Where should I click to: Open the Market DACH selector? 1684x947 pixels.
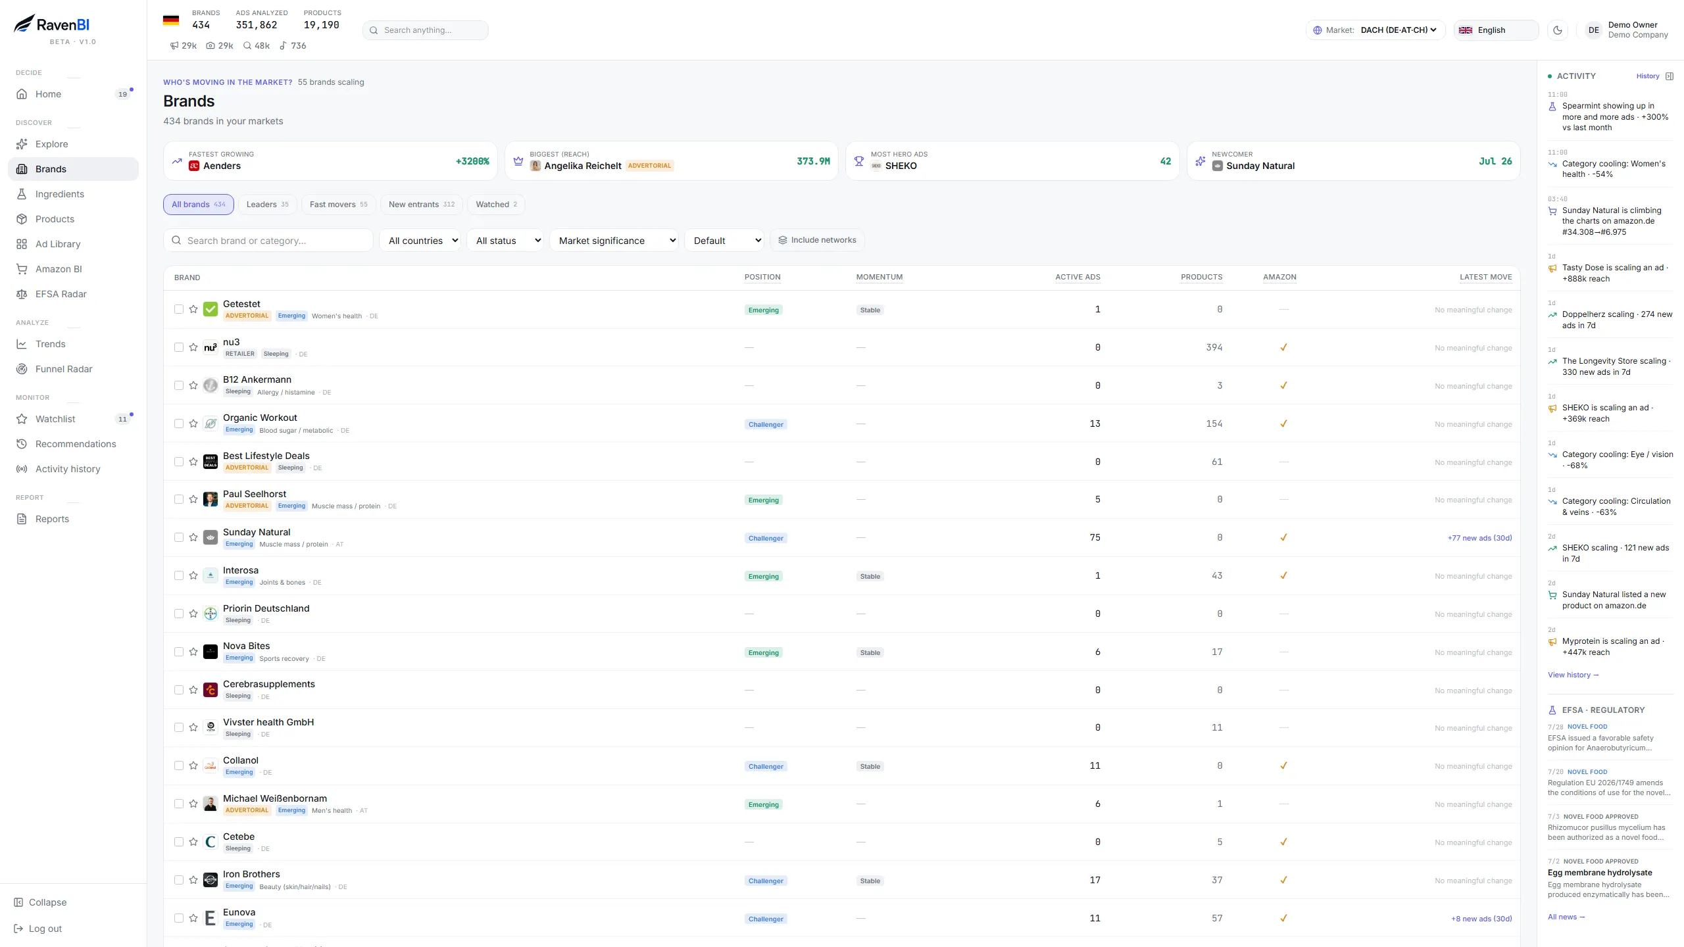(x=1375, y=30)
